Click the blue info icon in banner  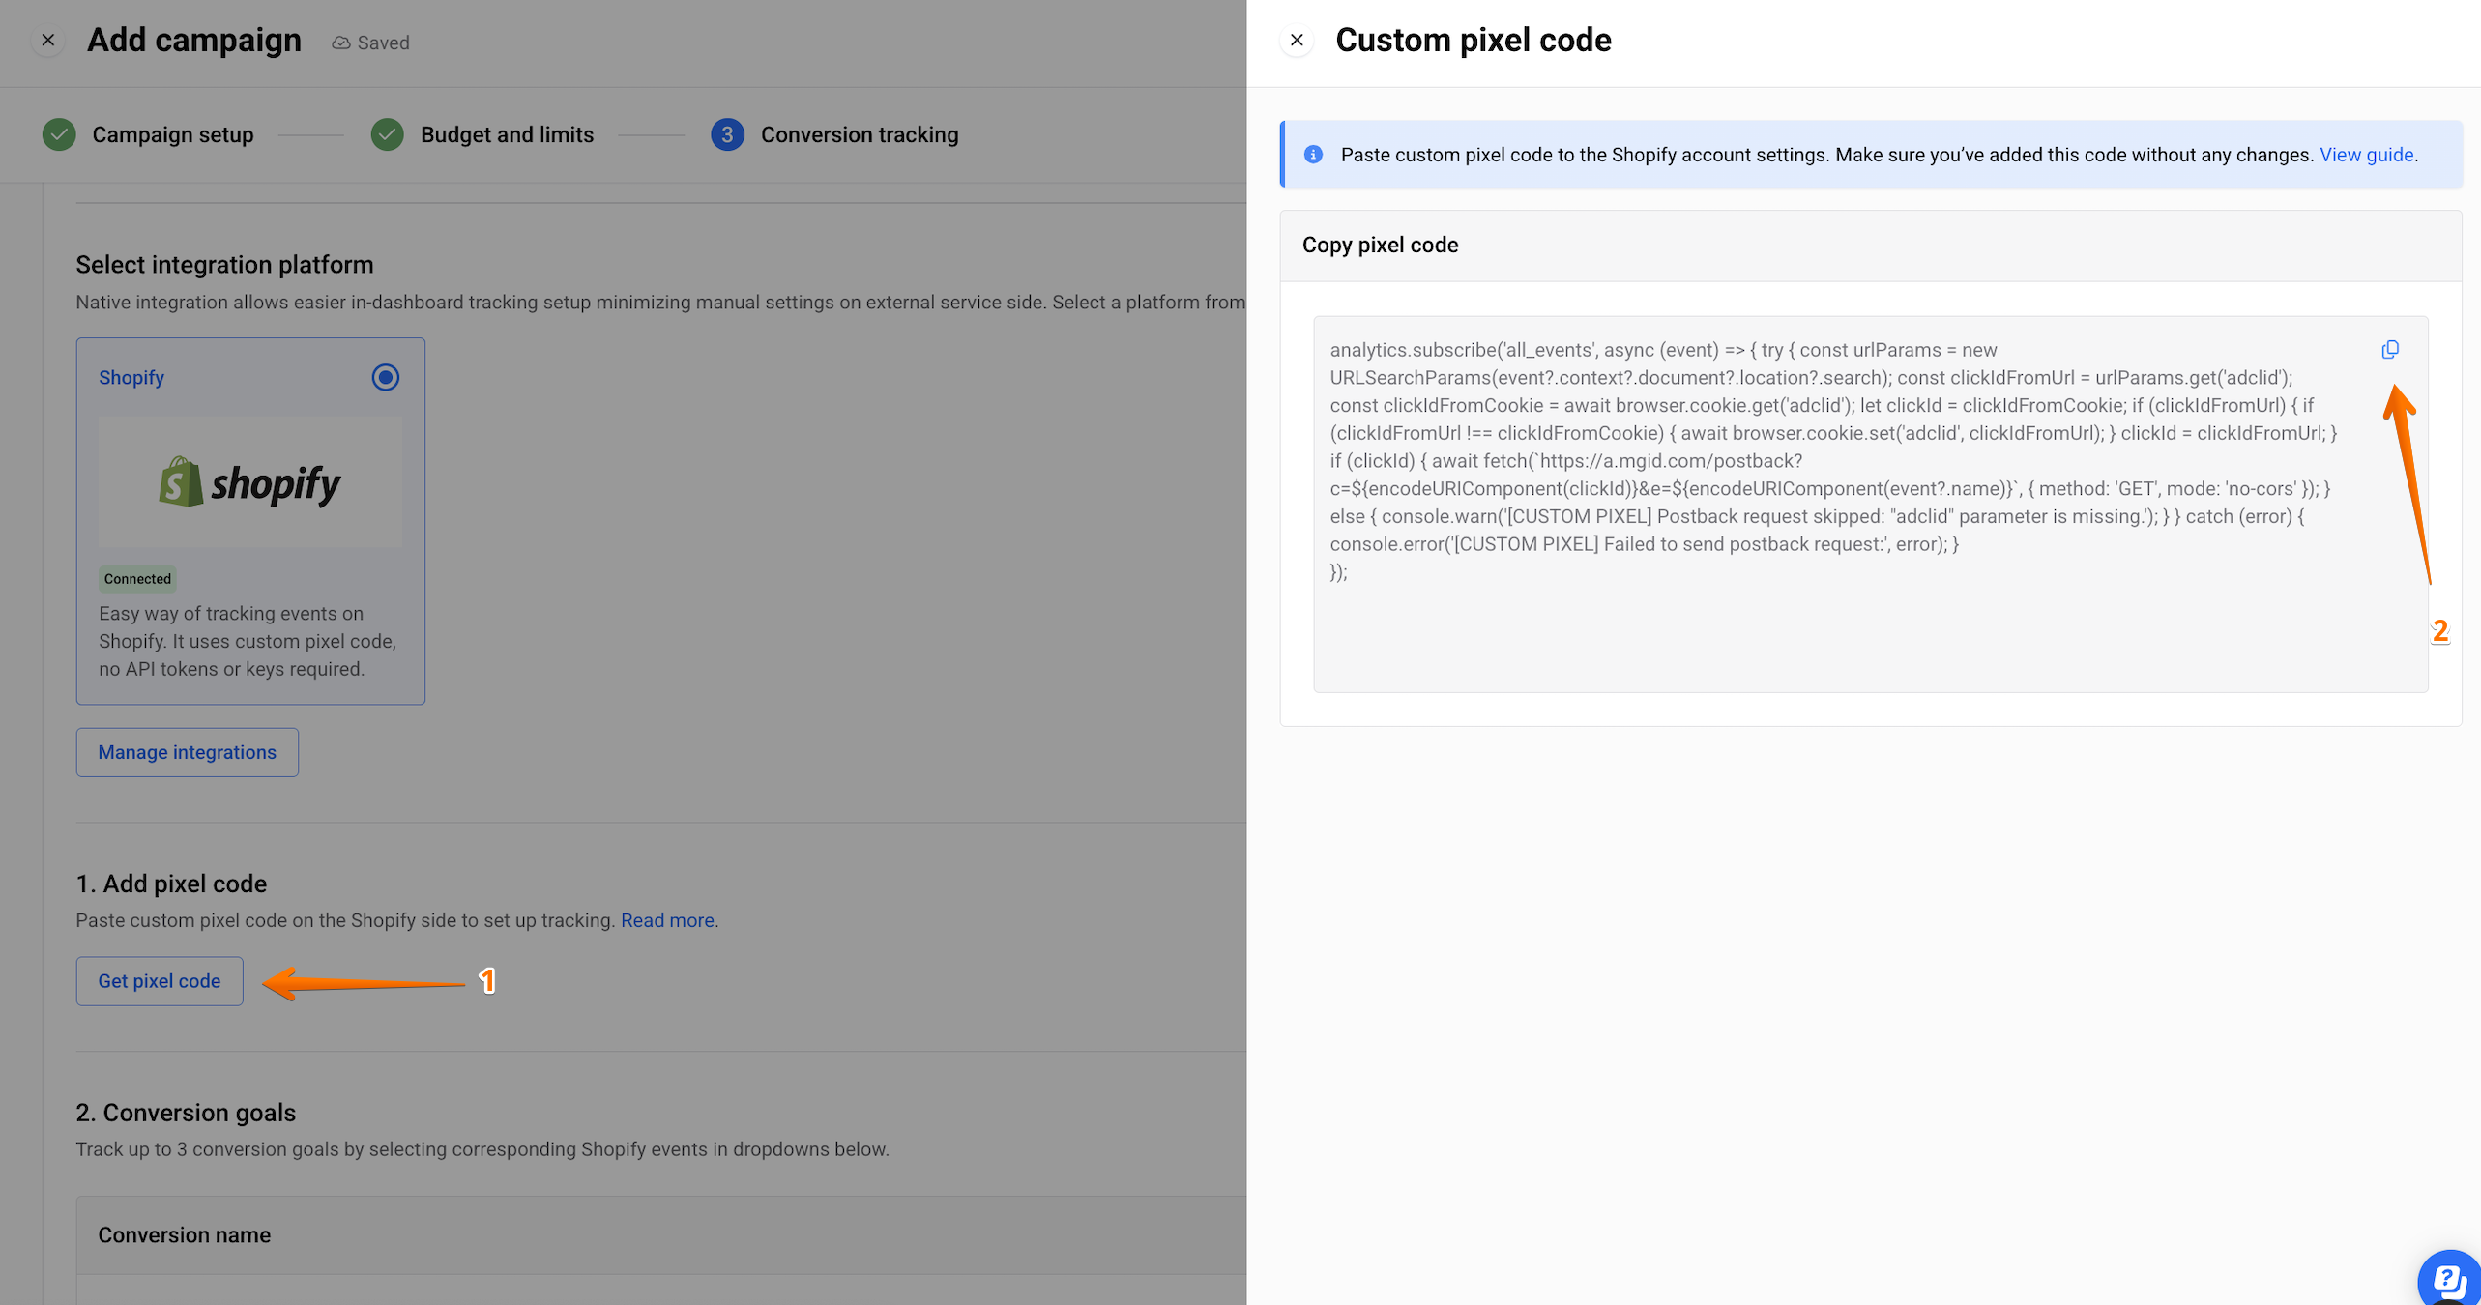coord(1313,155)
